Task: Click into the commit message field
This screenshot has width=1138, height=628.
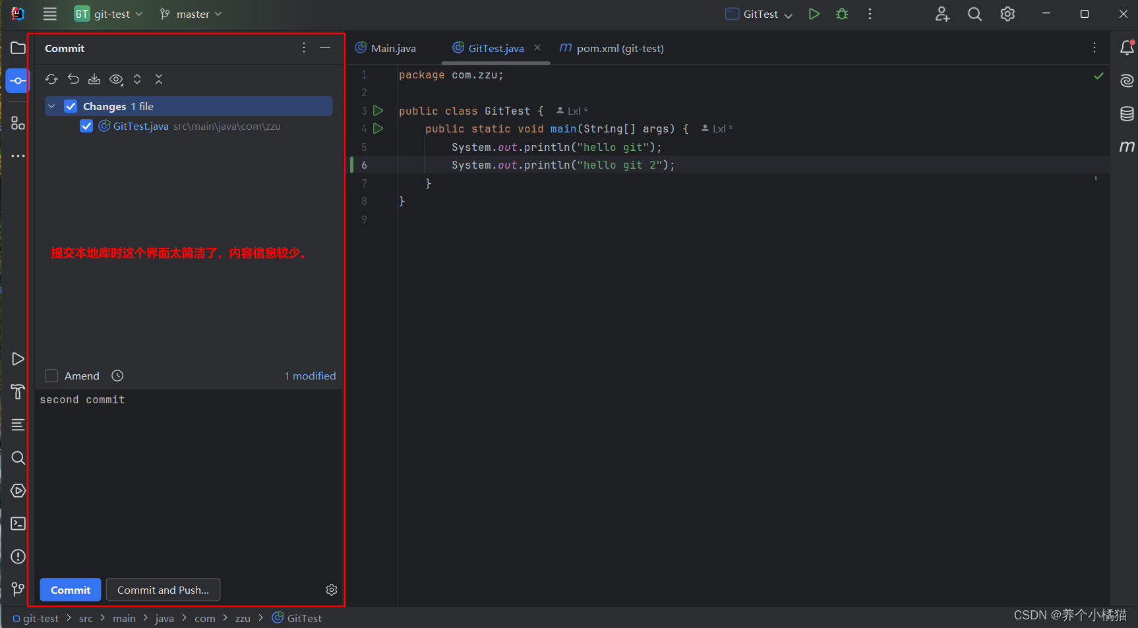Action: (x=189, y=482)
